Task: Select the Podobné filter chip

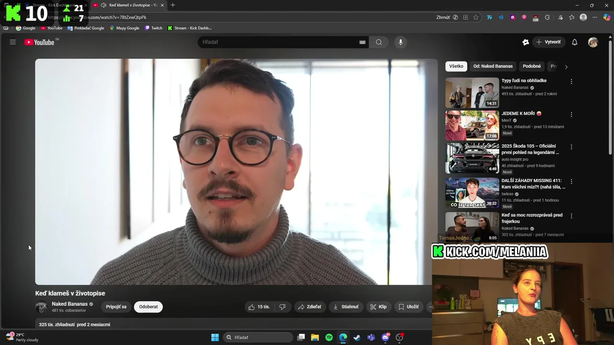Action: tap(532, 66)
